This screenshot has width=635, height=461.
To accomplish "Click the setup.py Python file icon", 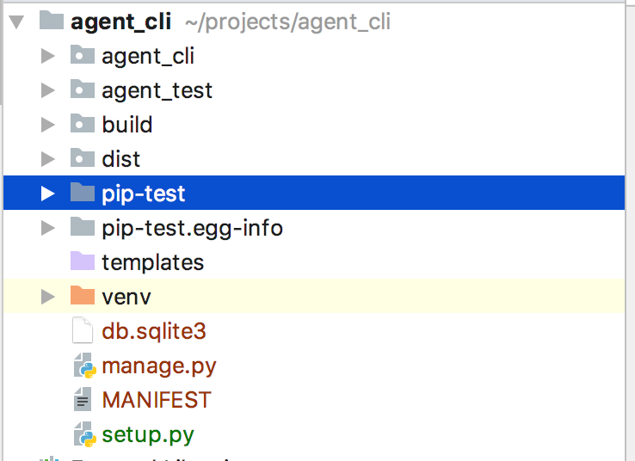I will 84,434.
